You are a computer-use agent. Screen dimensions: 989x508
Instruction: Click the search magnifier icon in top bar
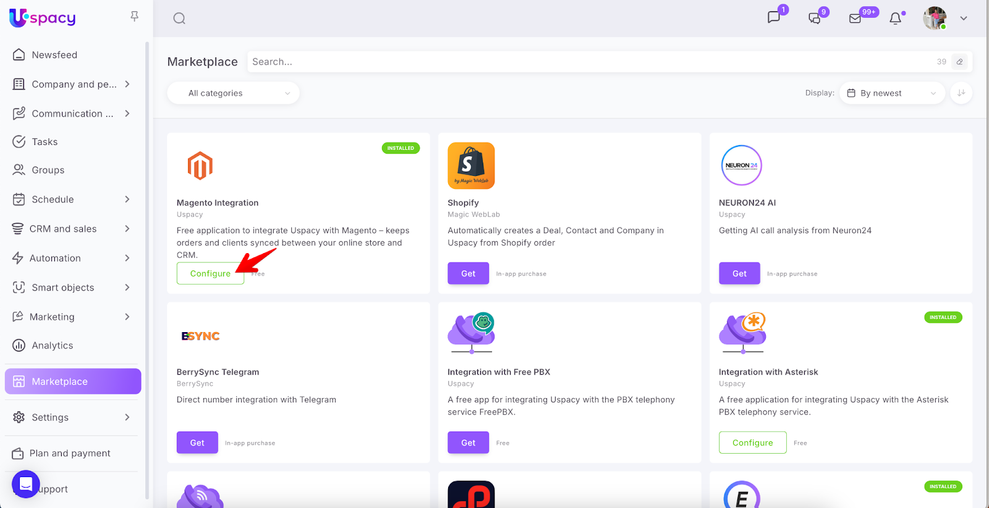[x=179, y=19]
